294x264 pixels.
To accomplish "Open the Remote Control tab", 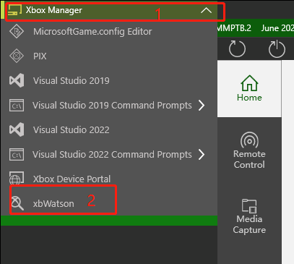I will (x=249, y=150).
